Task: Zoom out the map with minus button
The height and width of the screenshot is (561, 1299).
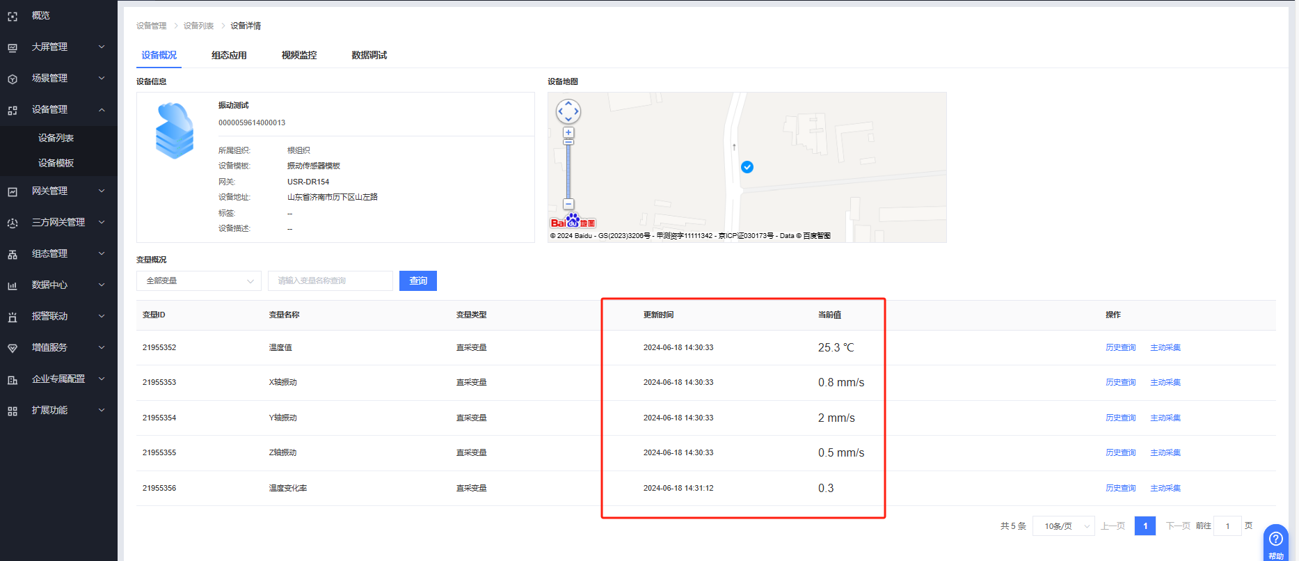Action: click(568, 204)
